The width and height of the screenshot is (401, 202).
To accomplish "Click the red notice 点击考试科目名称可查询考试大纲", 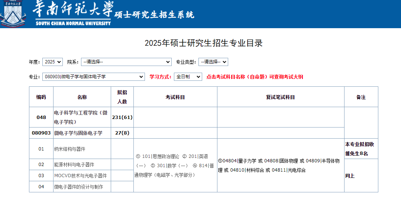I will point(255,77).
